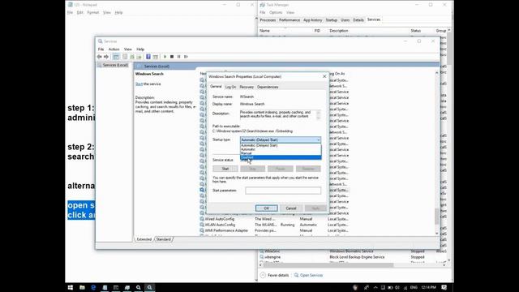Click Stop Service square icon in toolbar
Viewport: 519px width, 292px height.
click(172, 57)
